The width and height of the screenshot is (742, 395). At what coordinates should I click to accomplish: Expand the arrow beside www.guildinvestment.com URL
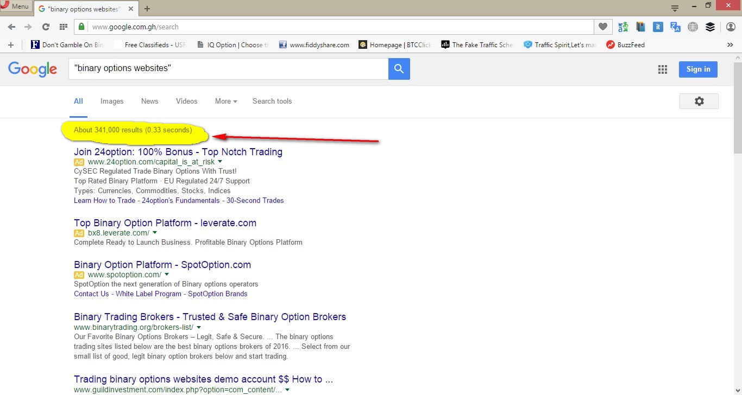coord(287,390)
